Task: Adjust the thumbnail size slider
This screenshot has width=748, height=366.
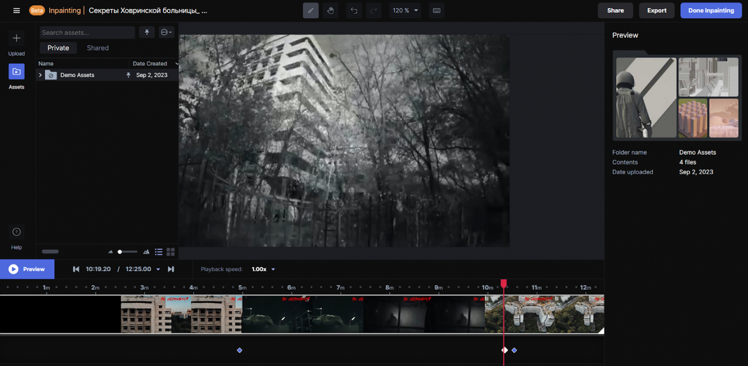Action: tap(127, 252)
